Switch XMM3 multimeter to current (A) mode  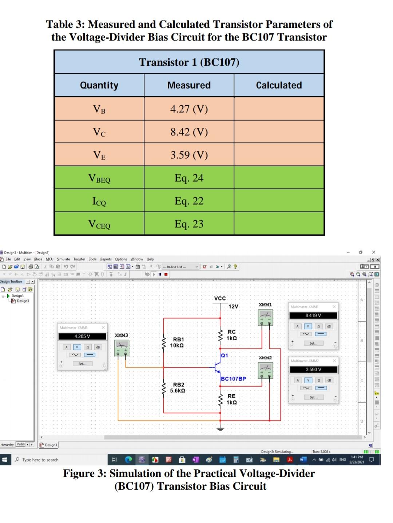(67, 347)
